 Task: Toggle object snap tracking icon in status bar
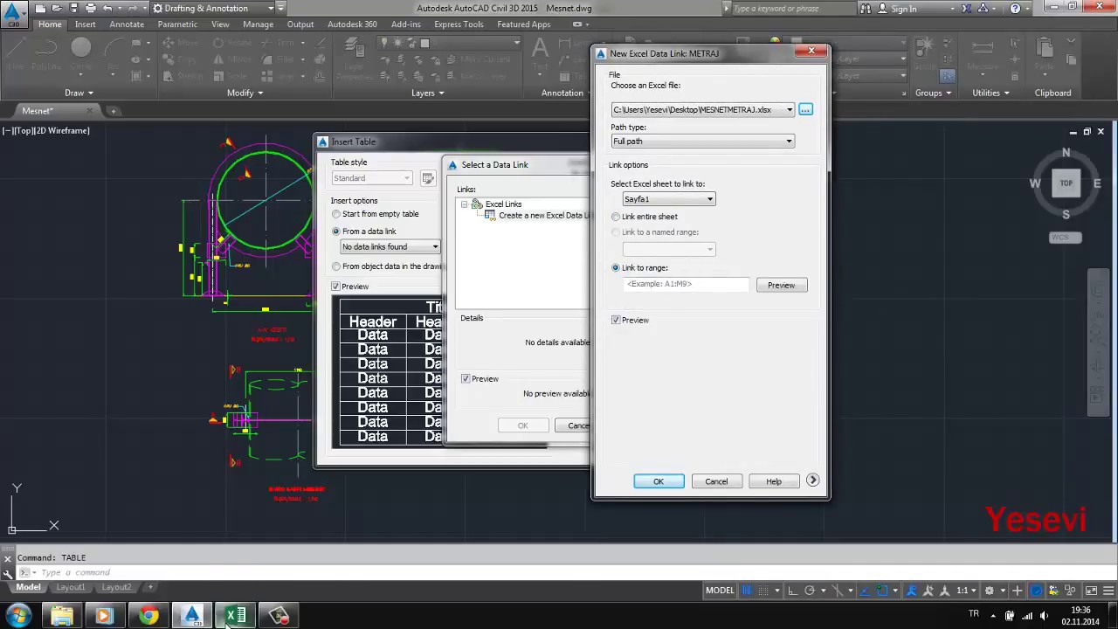(x=865, y=591)
